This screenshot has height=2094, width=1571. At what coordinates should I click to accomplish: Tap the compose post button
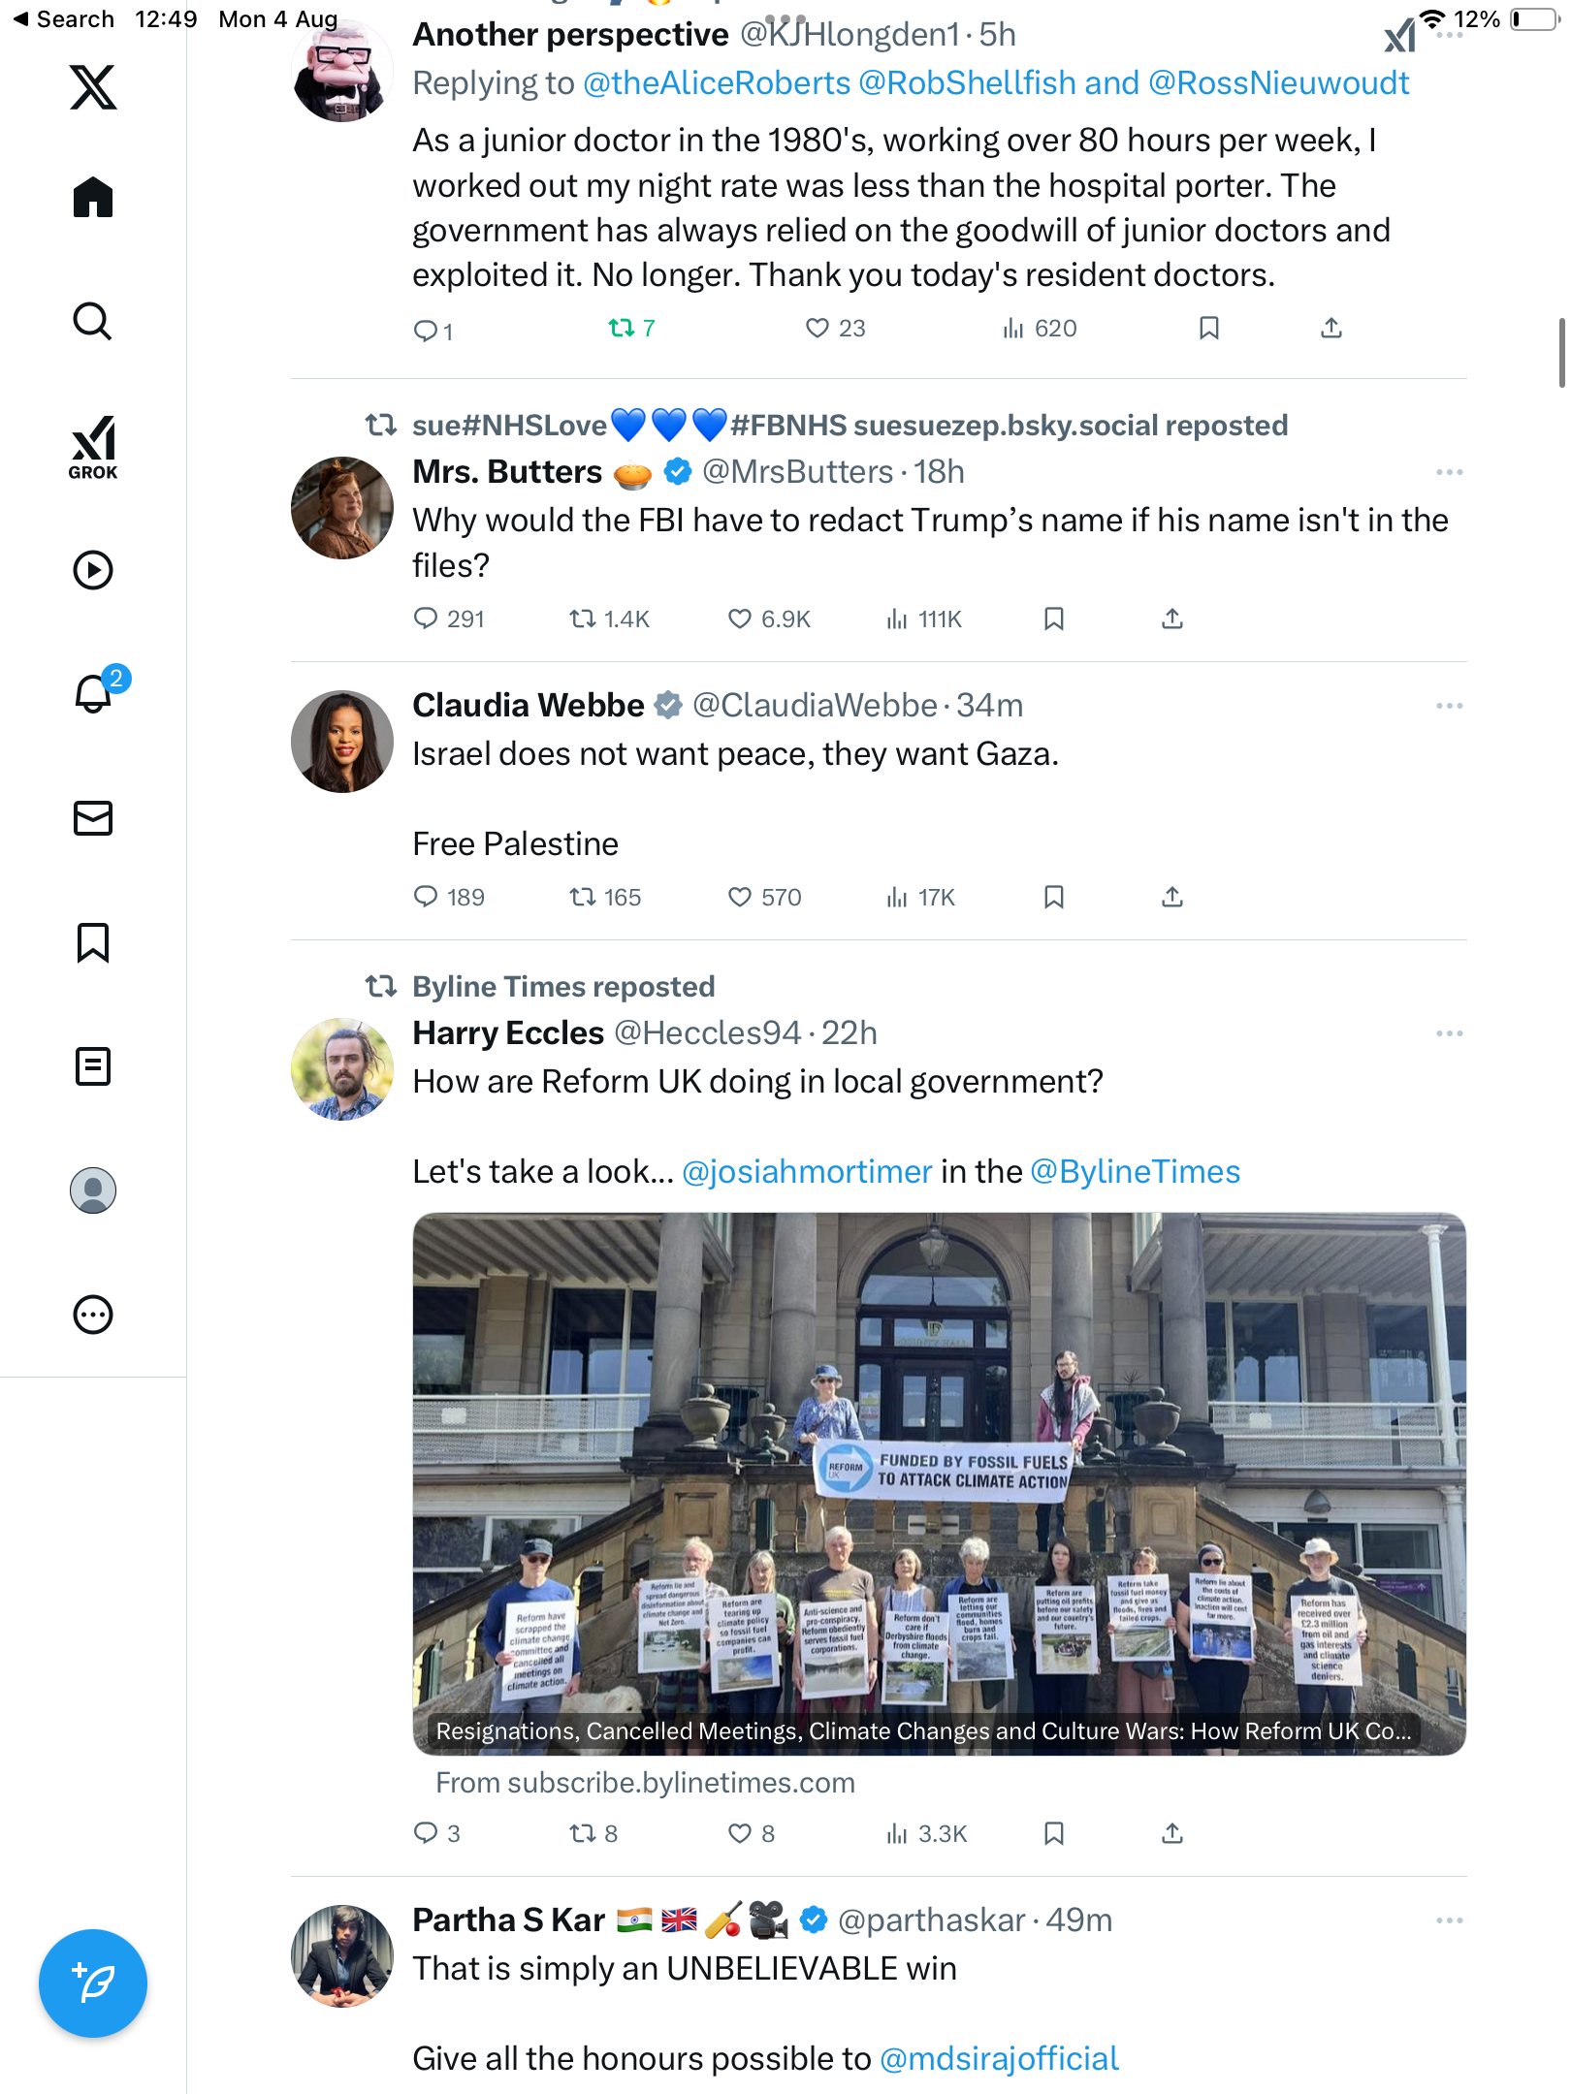click(93, 1983)
